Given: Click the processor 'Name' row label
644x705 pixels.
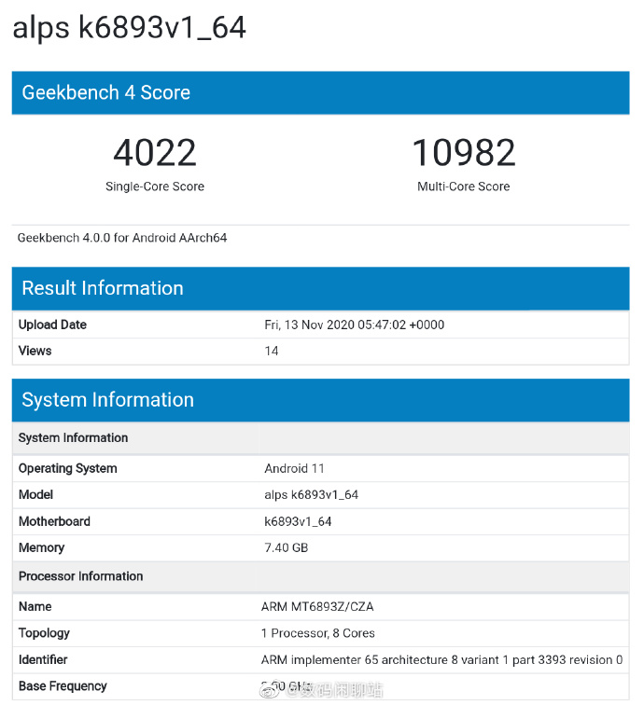Looking at the screenshot, I should coord(35,606).
